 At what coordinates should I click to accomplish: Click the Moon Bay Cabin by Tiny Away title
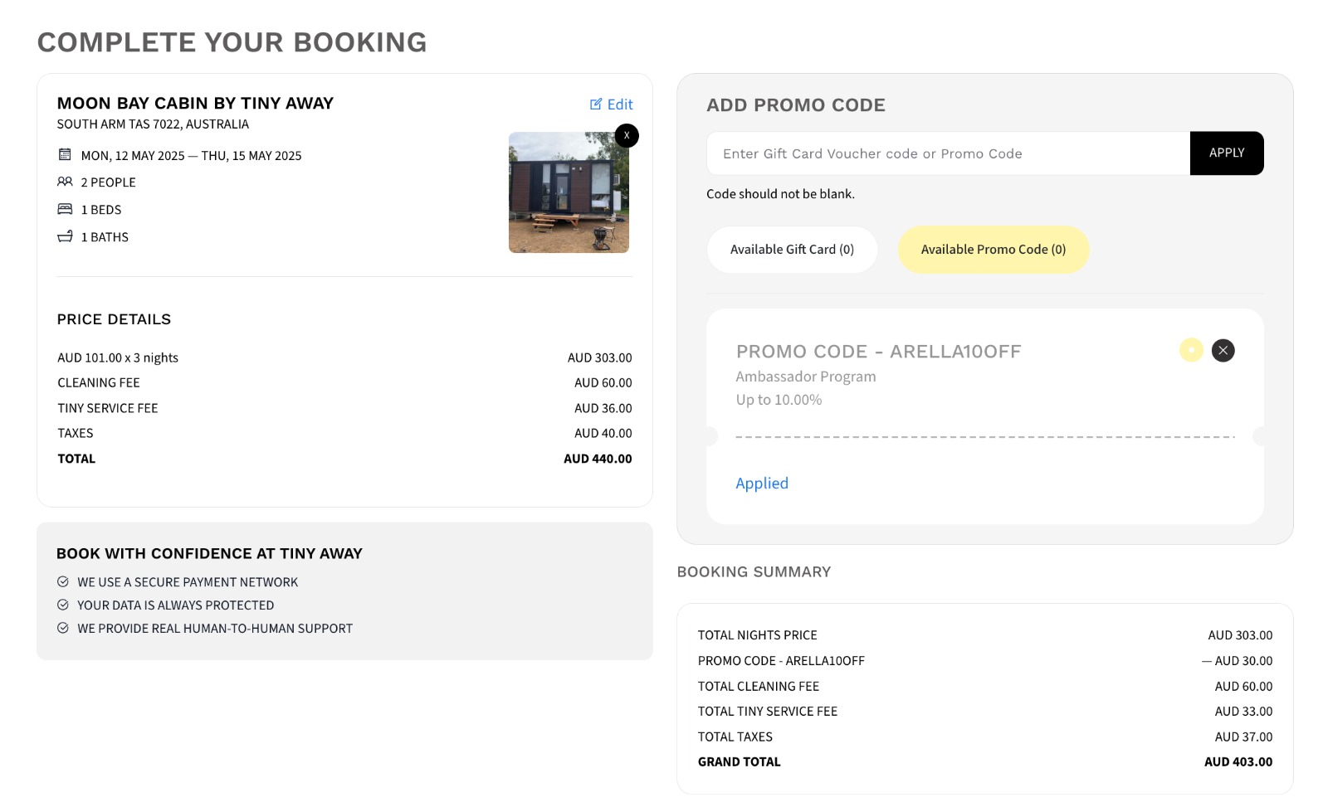tap(195, 103)
